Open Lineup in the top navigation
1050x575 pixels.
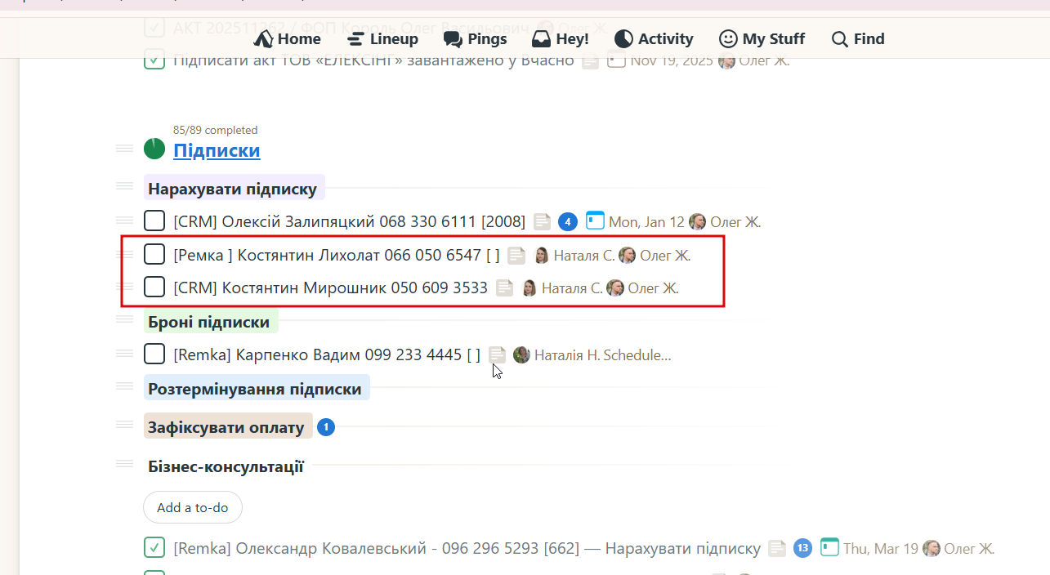click(382, 38)
